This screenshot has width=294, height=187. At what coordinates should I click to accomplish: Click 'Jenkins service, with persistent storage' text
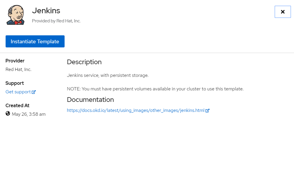[x=108, y=75]
